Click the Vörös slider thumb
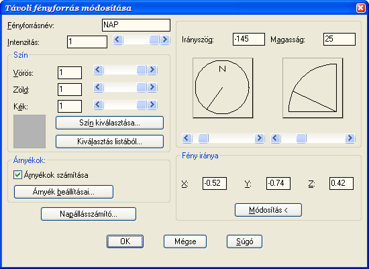The width and height of the screenshot is (369, 269). [x=141, y=70]
